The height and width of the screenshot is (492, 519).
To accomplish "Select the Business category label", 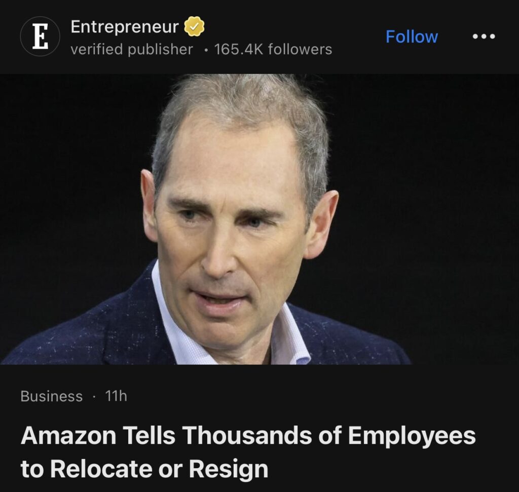I will tap(52, 396).
